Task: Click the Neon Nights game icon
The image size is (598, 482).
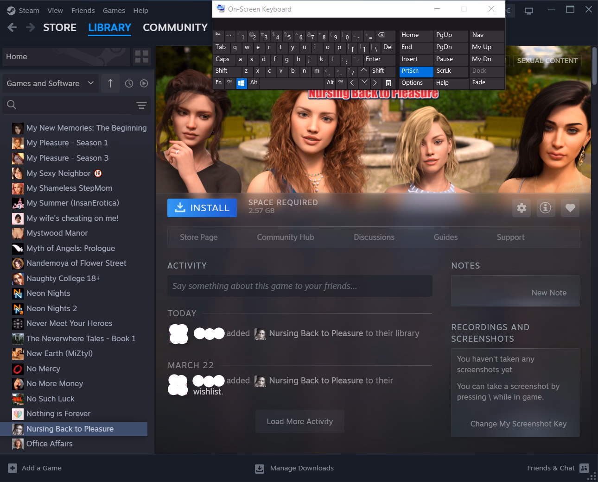Action: point(18,294)
